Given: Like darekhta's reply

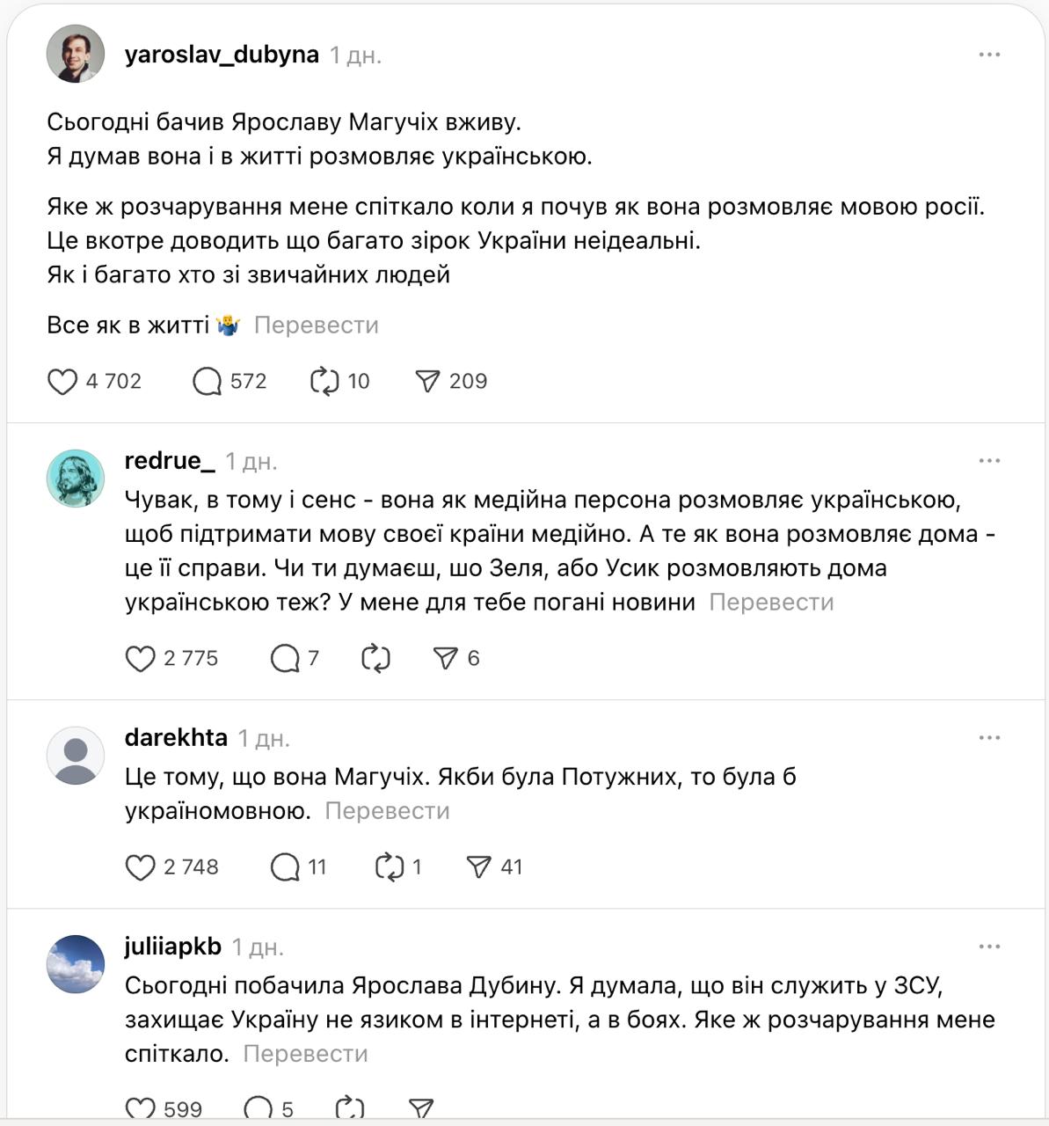Looking at the screenshot, I should pyautogui.click(x=141, y=867).
